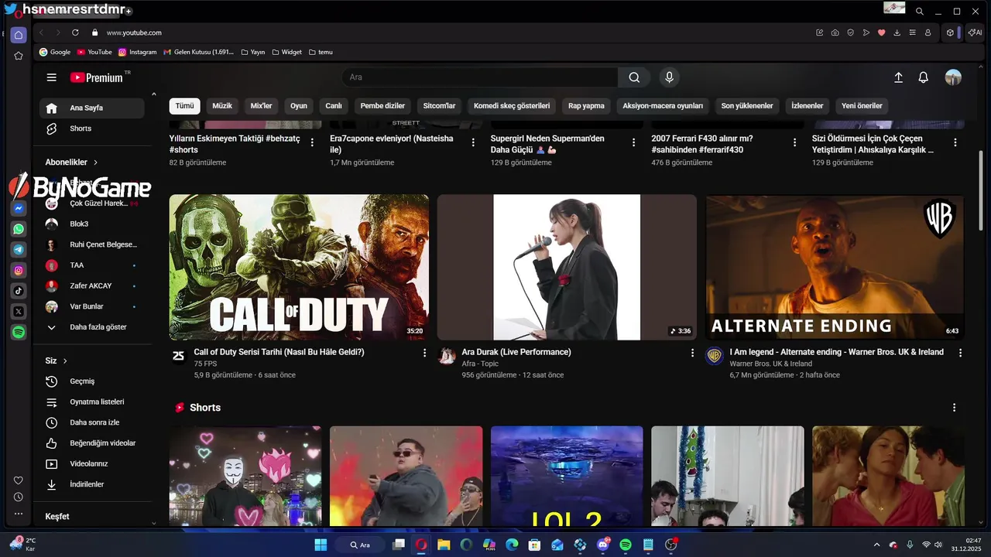The height and width of the screenshot is (557, 991).
Task: Open the sidebar history clock icon
Action: [19, 497]
